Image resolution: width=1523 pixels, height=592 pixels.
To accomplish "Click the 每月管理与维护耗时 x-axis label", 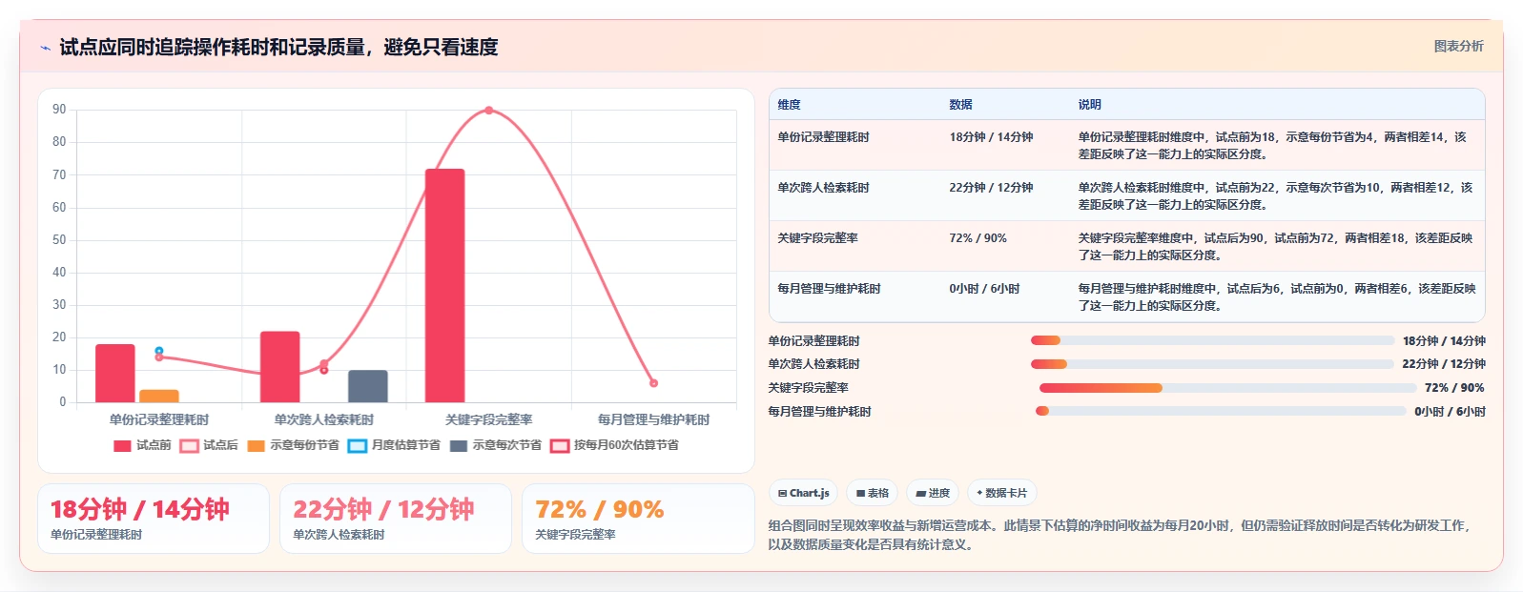I will [x=653, y=419].
